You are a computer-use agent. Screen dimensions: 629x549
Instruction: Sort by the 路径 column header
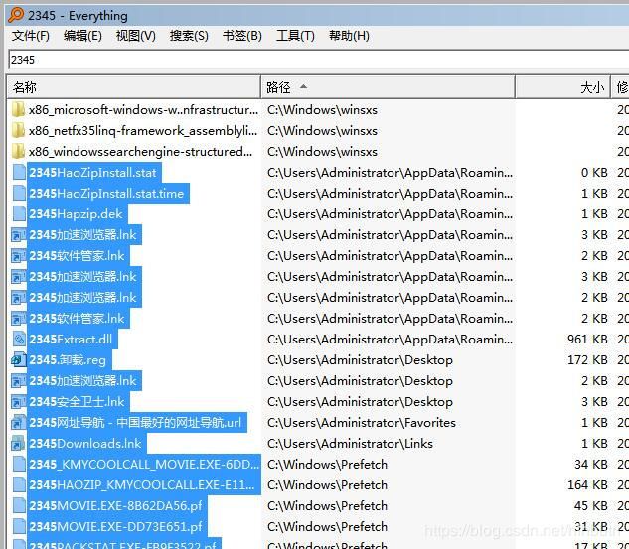(x=388, y=87)
